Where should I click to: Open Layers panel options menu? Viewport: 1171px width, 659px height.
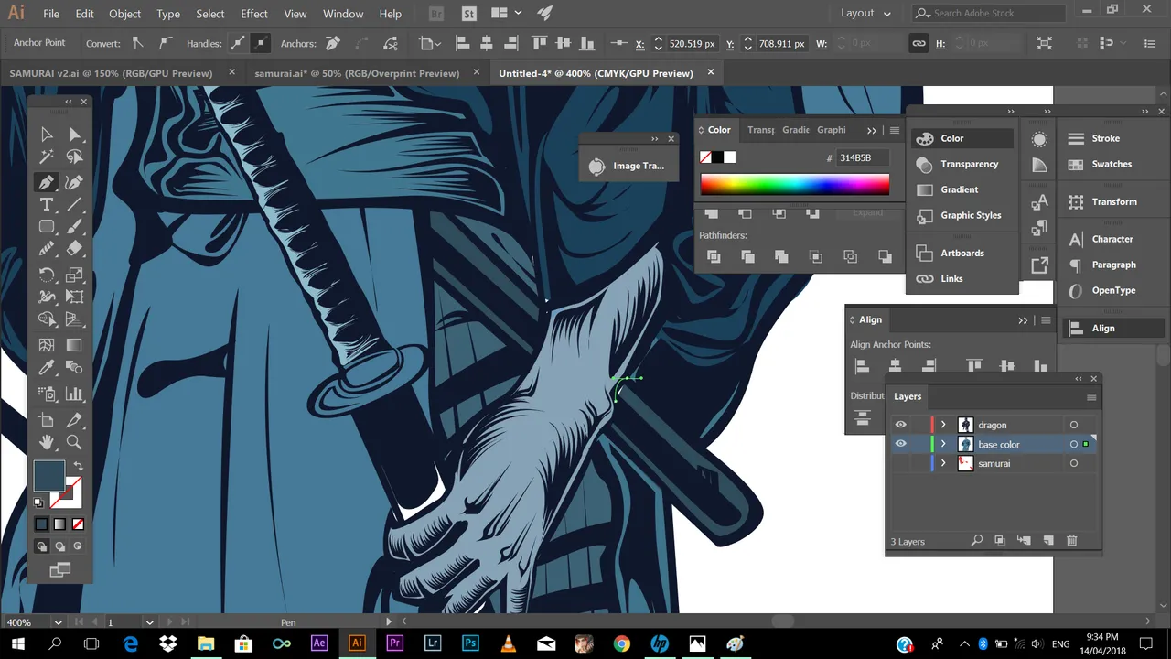pos(1090,396)
